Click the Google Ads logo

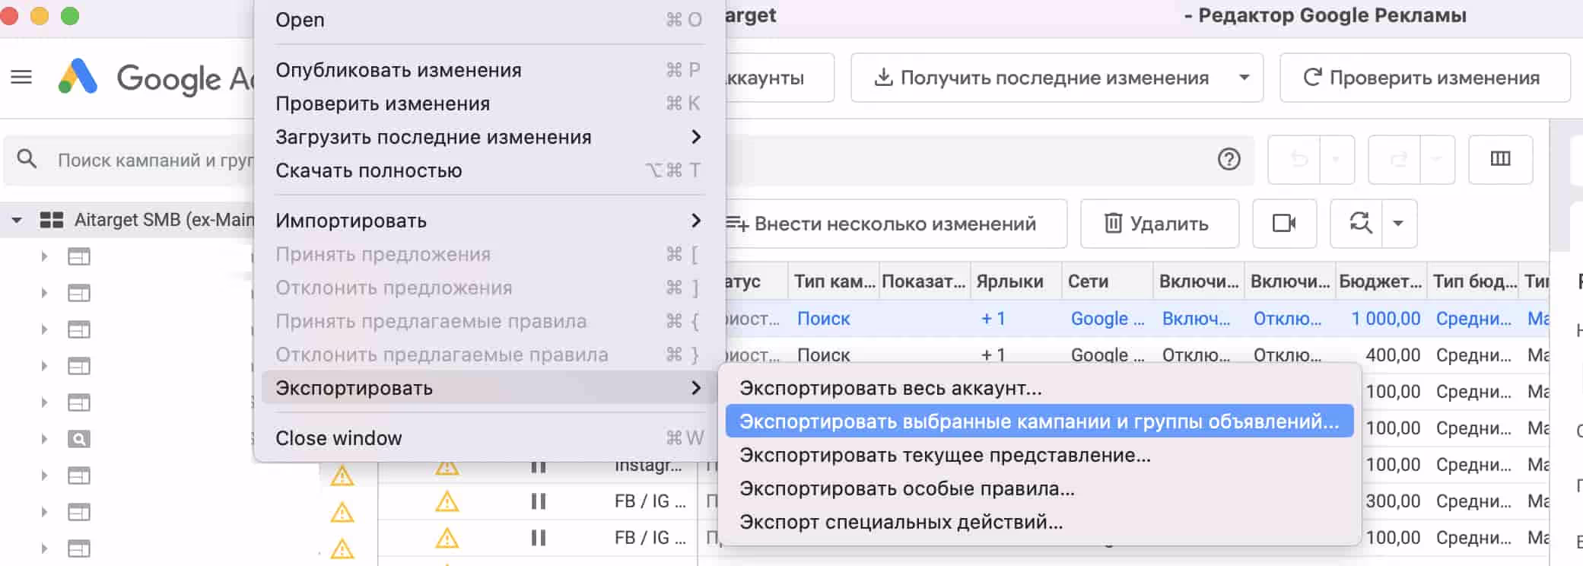[78, 77]
